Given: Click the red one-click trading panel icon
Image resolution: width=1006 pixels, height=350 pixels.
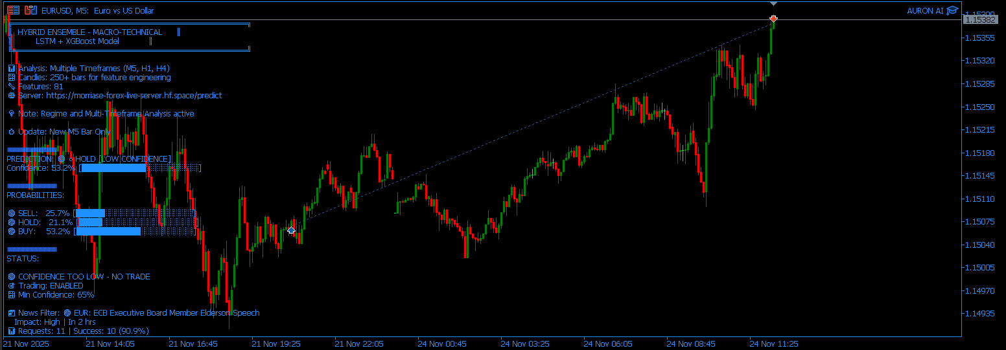Looking at the screenshot, I should click(13, 10).
